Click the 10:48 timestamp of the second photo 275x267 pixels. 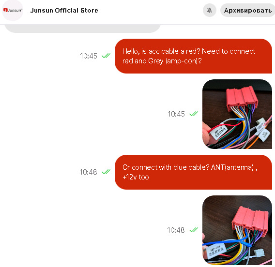point(176,230)
